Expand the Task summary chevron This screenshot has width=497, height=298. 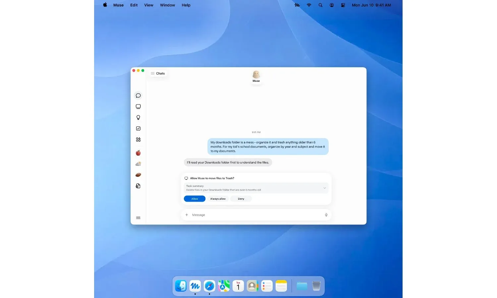[325, 188]
